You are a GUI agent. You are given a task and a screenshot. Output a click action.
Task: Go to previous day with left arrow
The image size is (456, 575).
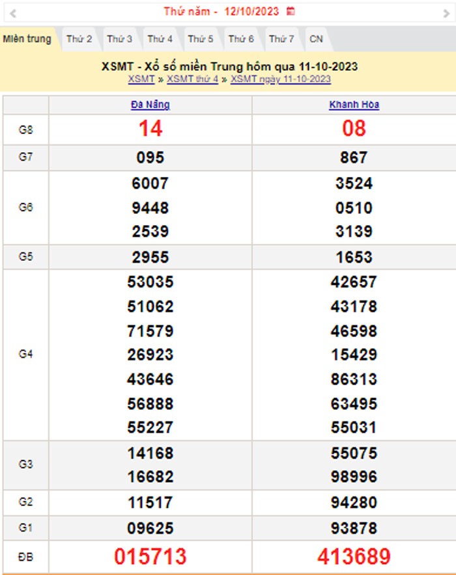13,13
